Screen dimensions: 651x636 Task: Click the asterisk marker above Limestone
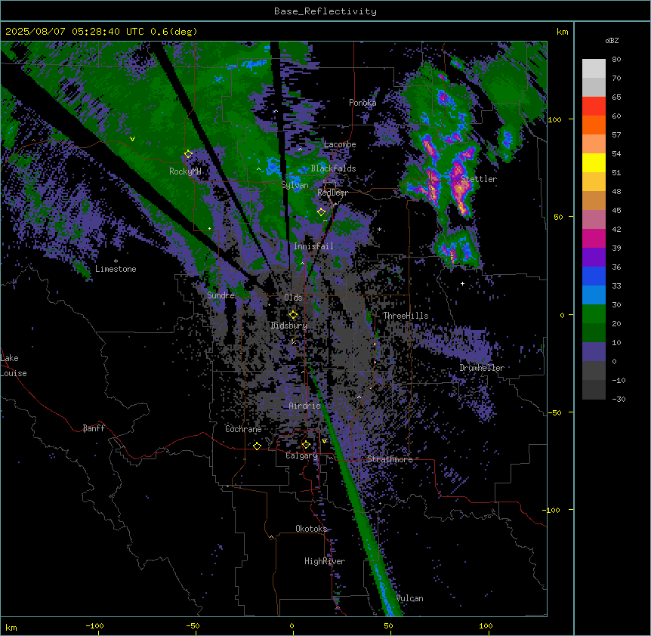coord(116,261)
